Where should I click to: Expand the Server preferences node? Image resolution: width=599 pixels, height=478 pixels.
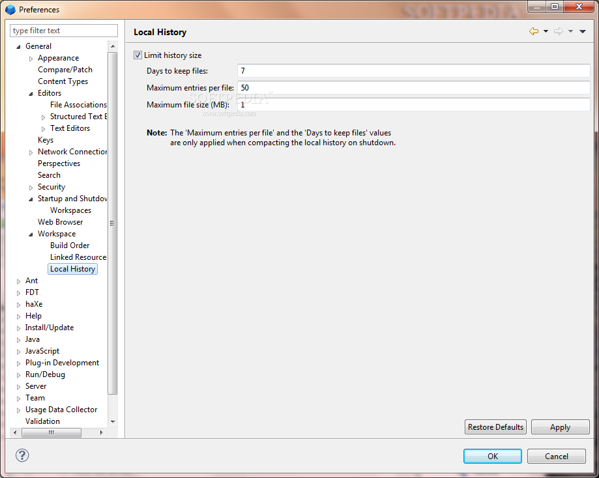point(18,387)
